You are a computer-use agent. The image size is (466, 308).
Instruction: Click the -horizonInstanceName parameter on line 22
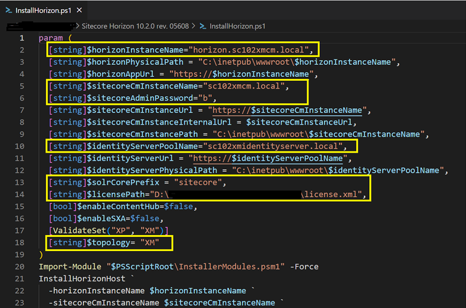point(97,291)
